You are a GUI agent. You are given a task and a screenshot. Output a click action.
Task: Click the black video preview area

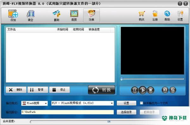tap(152, 51)
